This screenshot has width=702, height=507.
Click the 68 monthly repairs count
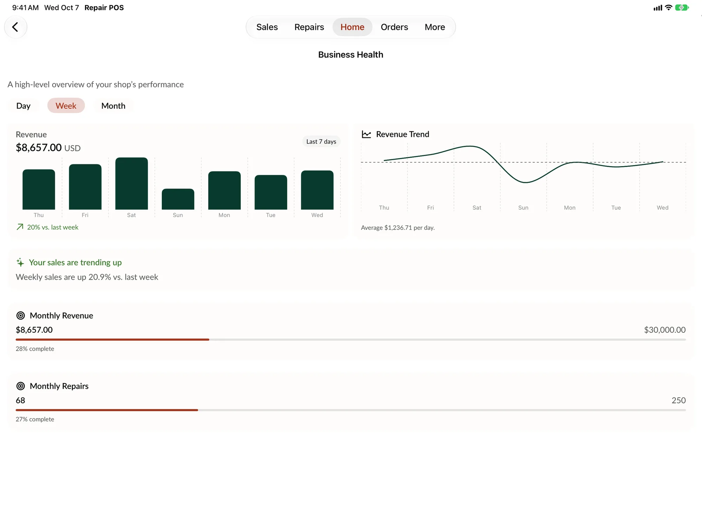point(20,400)
